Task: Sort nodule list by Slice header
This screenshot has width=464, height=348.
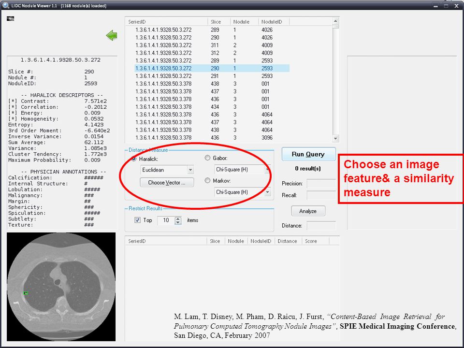Action: point(218,22)
